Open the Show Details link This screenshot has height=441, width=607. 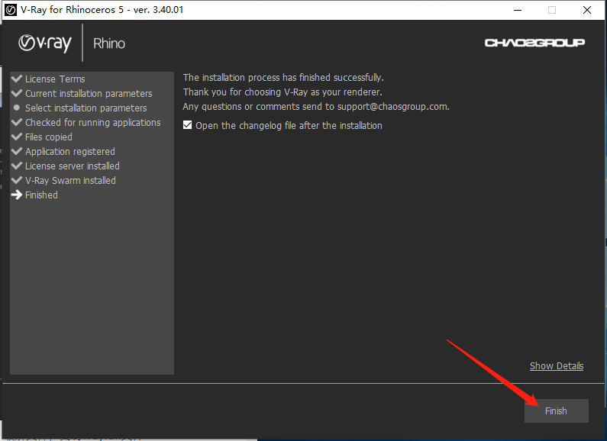[x=557, y=366]
